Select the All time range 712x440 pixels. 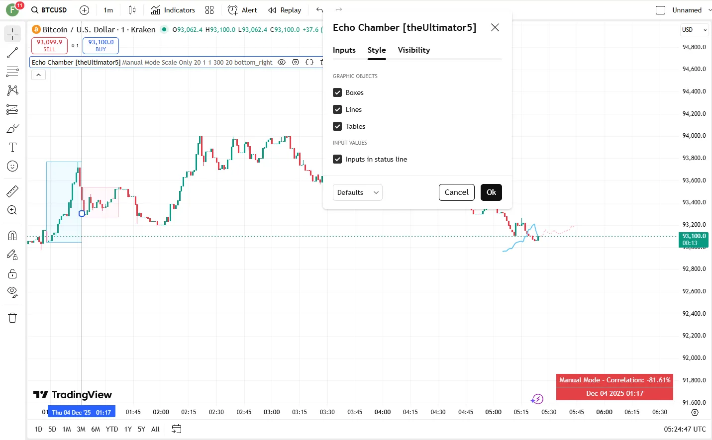(155, 429)
